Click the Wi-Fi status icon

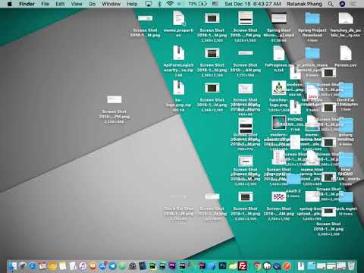point(170,4)
